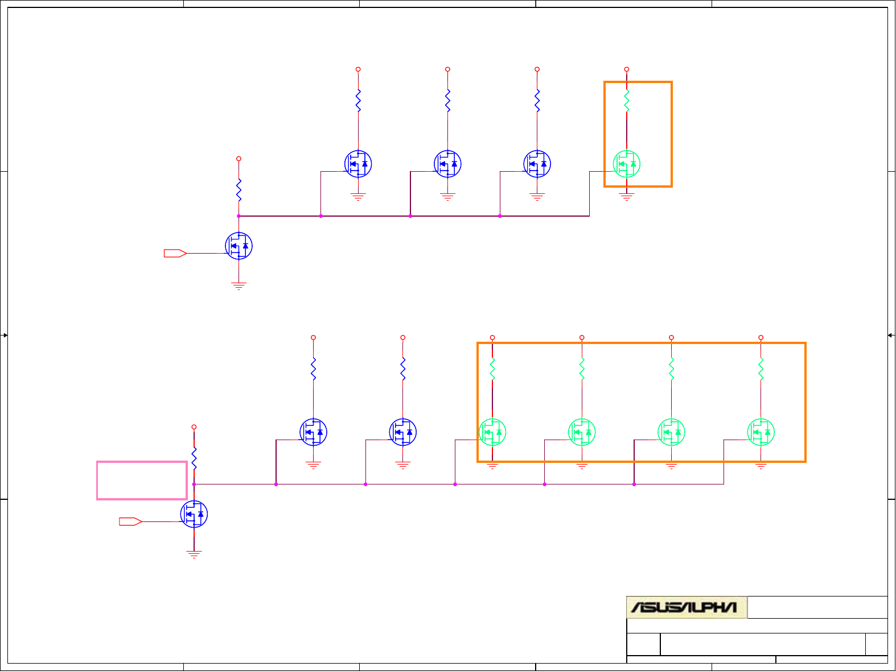Select the upper driver MOSFET beside input port

[239, 246]
